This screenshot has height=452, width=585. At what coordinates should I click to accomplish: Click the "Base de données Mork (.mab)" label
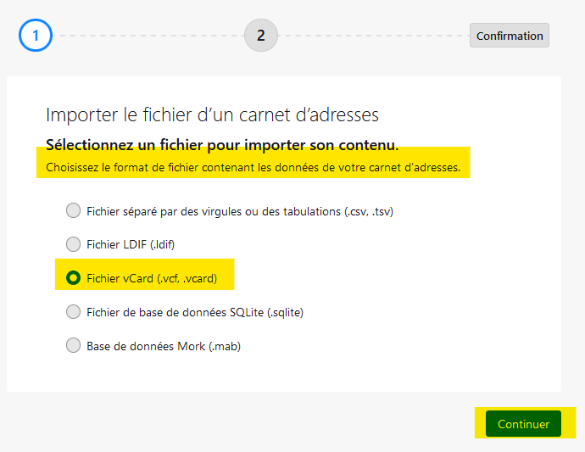click(158, 345)
